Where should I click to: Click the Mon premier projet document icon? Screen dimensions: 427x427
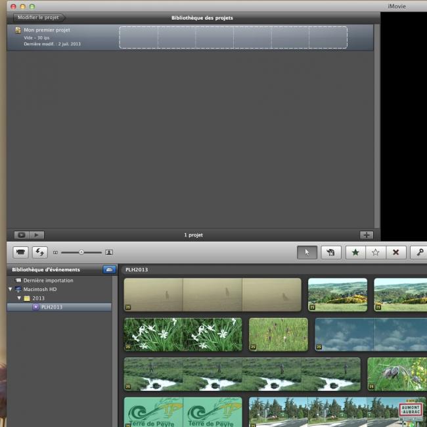point(18,30)
